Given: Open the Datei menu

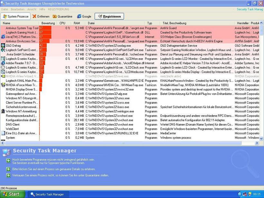Looking at the screenshot, I should [5, 9].
